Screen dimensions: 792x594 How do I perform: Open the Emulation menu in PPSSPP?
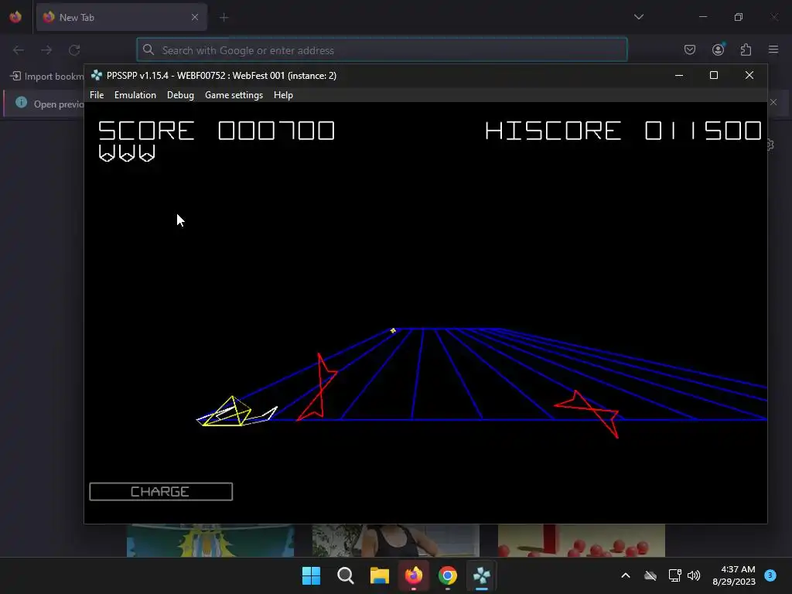click(135, 95)
